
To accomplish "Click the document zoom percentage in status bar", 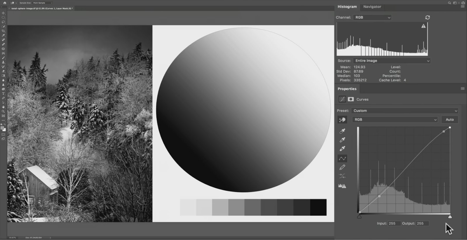I will pos(13,238).
